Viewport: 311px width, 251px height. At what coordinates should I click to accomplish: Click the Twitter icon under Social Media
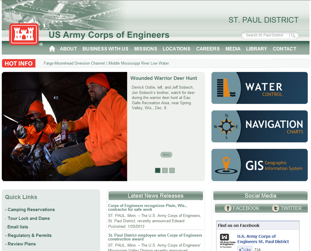275,208
